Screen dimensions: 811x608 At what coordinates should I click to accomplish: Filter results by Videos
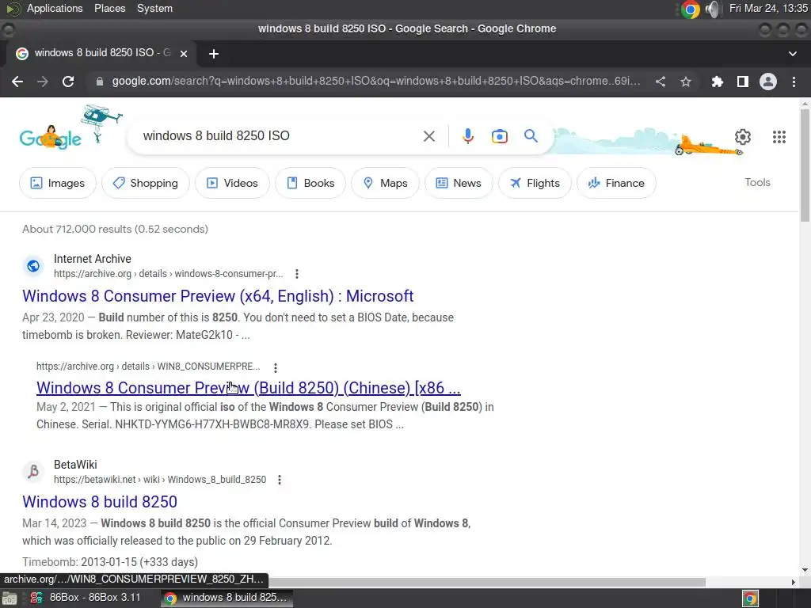coord(232,183)
